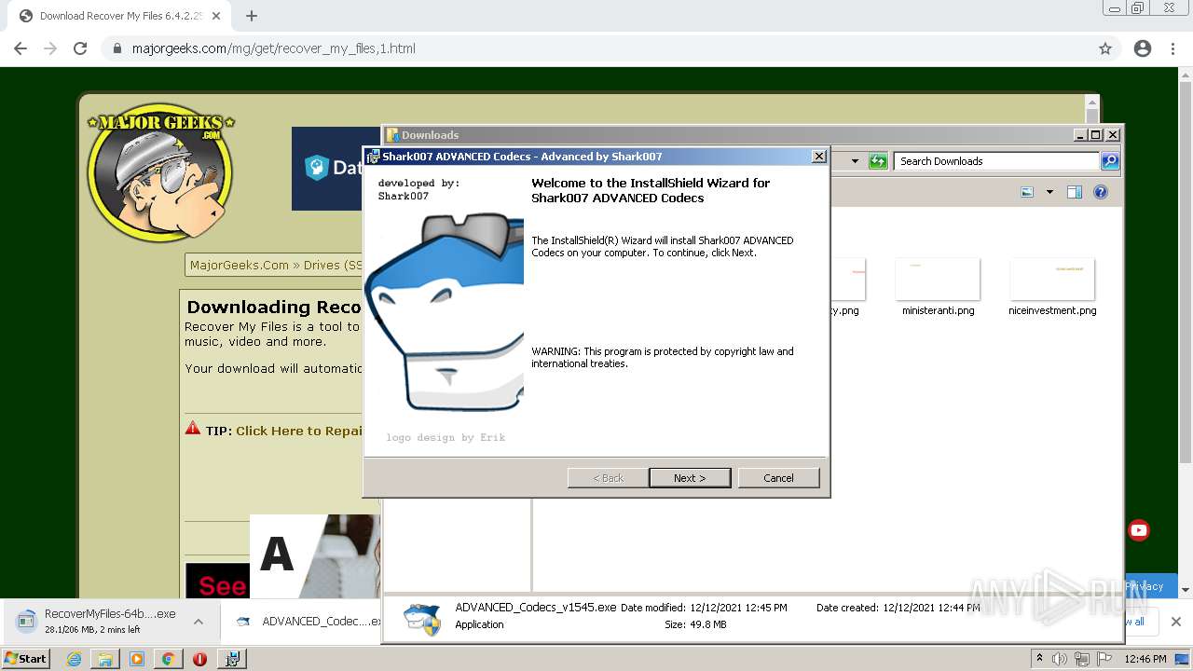Open Windows Explorer from the taskbar
The height and width of the screenshot is (671, 1193).
click(105, 659)
